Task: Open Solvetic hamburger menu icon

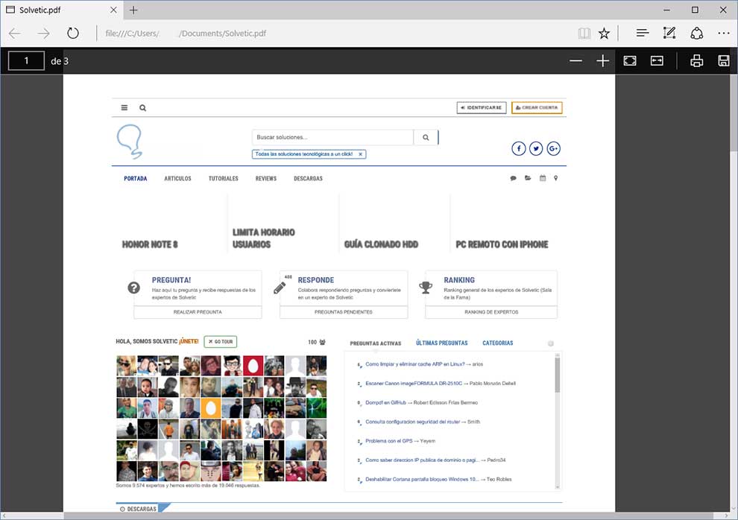Action: click(x=124, y=108)
